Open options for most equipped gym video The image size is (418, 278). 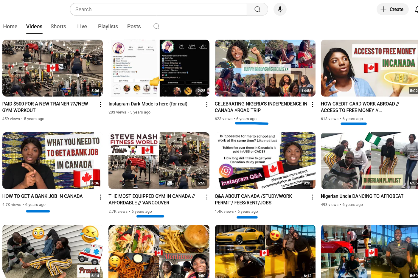(x=207, y=197)
